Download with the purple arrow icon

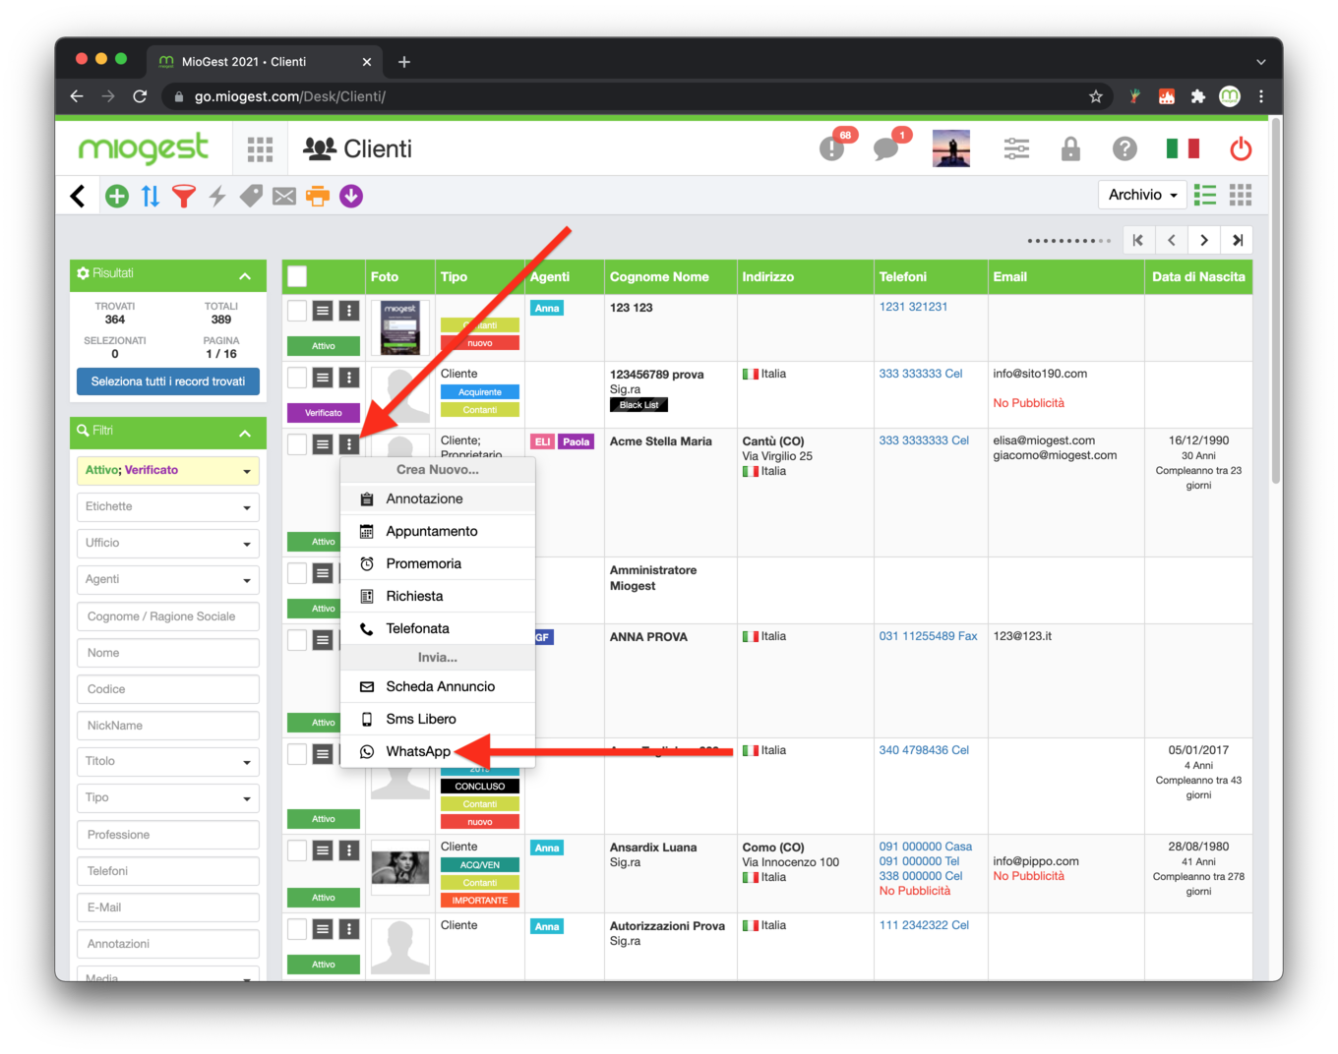[x=351, y=196]
